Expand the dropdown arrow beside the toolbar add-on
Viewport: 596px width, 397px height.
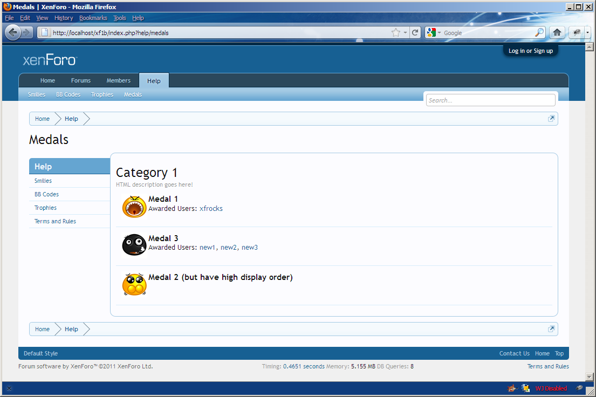pos(587,32)
